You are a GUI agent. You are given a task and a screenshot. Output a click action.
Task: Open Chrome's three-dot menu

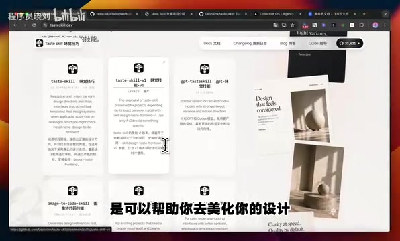coord(385,25)
